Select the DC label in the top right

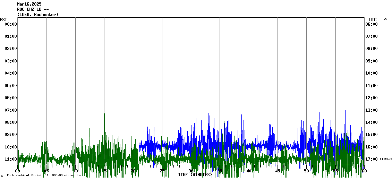(x=385, y=19)
